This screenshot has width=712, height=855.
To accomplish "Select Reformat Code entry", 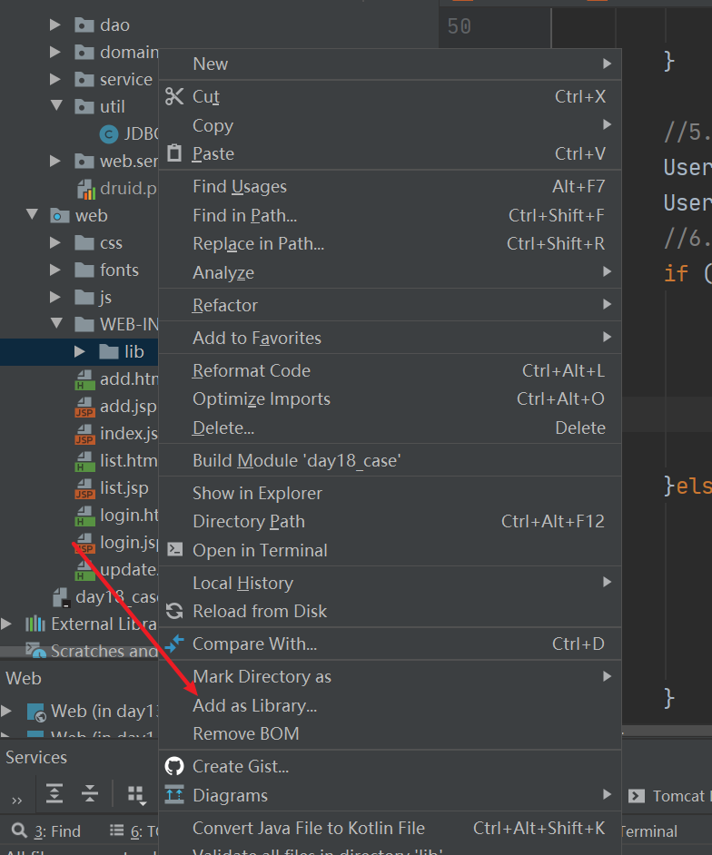I will pos(391,371).
